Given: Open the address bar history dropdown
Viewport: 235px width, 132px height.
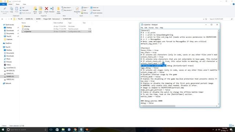Looking at the screenshot, I should click(203, 19).
